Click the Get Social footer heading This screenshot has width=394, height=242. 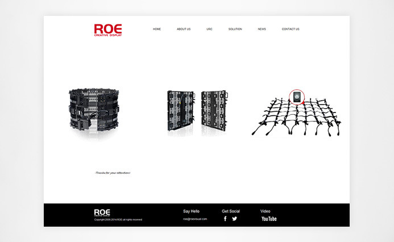coord(231,211)
